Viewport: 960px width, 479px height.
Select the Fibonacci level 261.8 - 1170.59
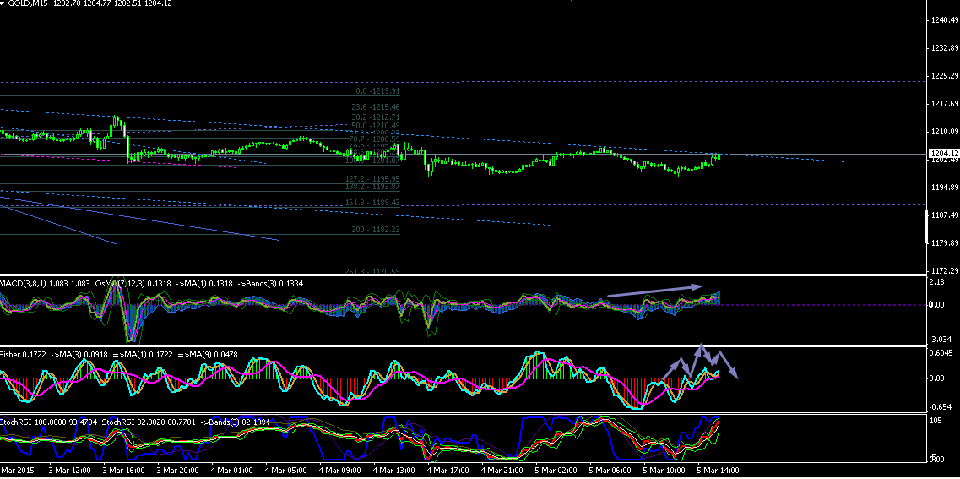pos(373,271)
